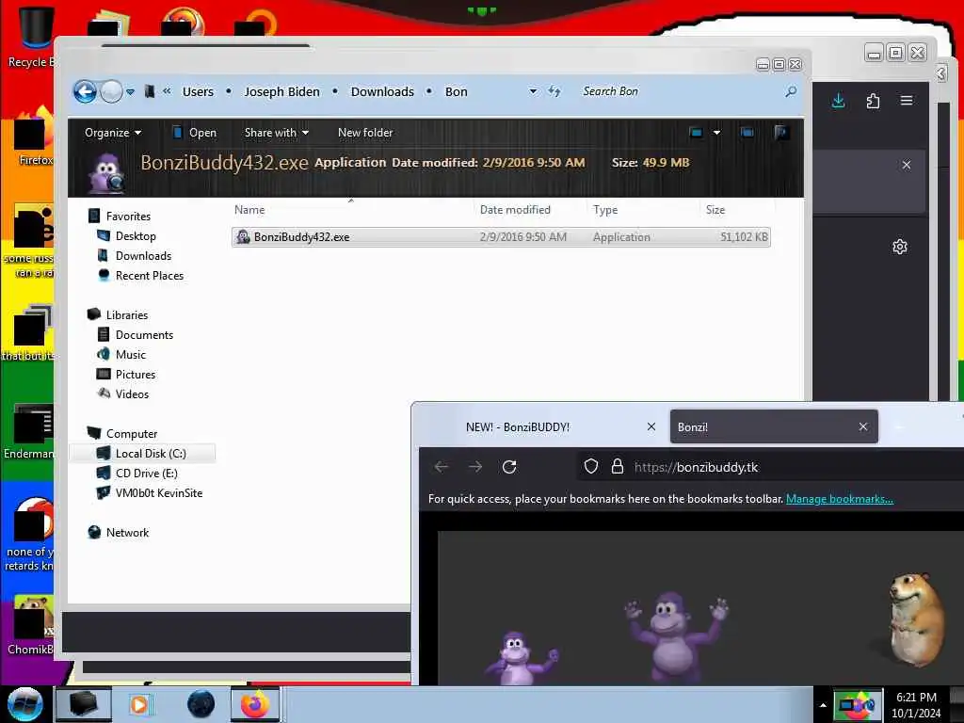
Task: Open the Manage bookmarks link
Action: [839, 499]
